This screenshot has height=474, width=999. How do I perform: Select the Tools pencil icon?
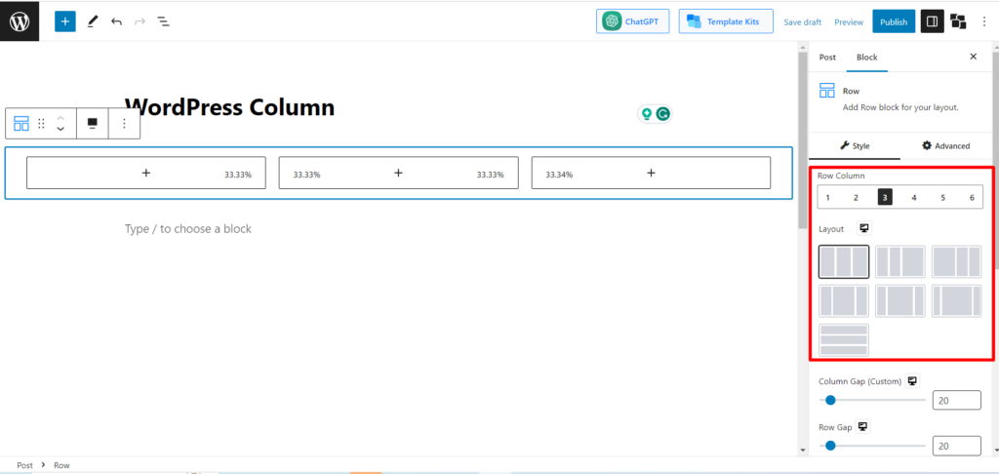pos(93,21)
